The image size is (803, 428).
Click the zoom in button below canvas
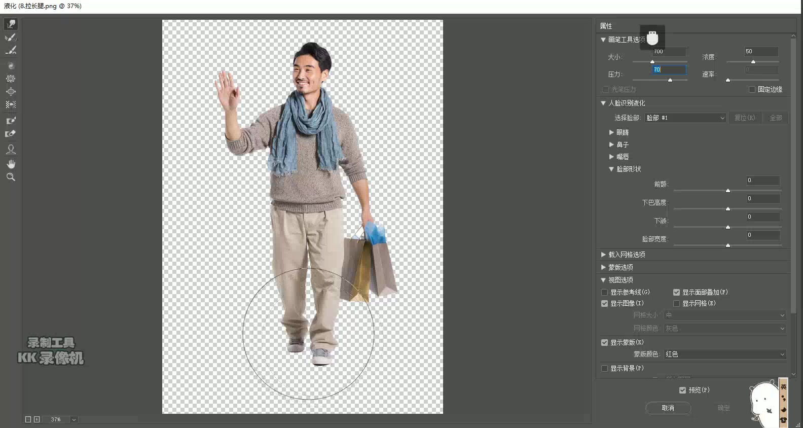coord(37,419)
